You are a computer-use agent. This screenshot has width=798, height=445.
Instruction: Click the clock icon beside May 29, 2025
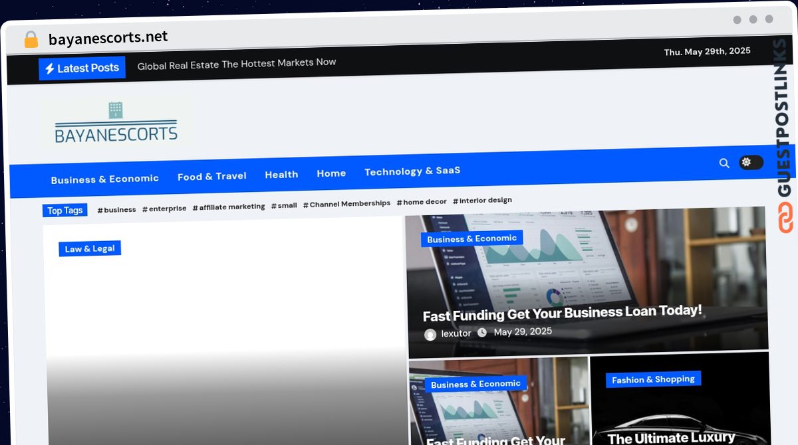(482, 333)
